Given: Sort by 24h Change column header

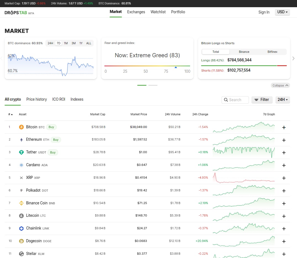Looking at the screenshot, I should click(200, 114).
